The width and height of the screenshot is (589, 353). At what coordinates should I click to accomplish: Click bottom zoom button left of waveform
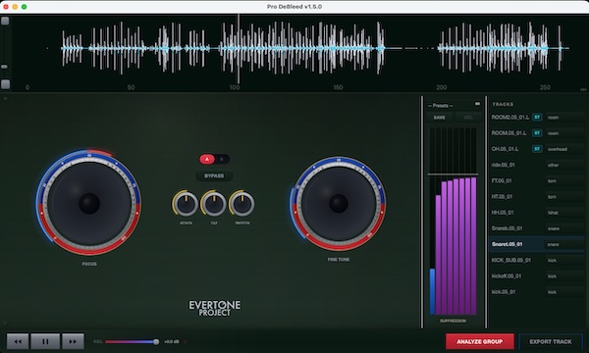coord(5,84)
